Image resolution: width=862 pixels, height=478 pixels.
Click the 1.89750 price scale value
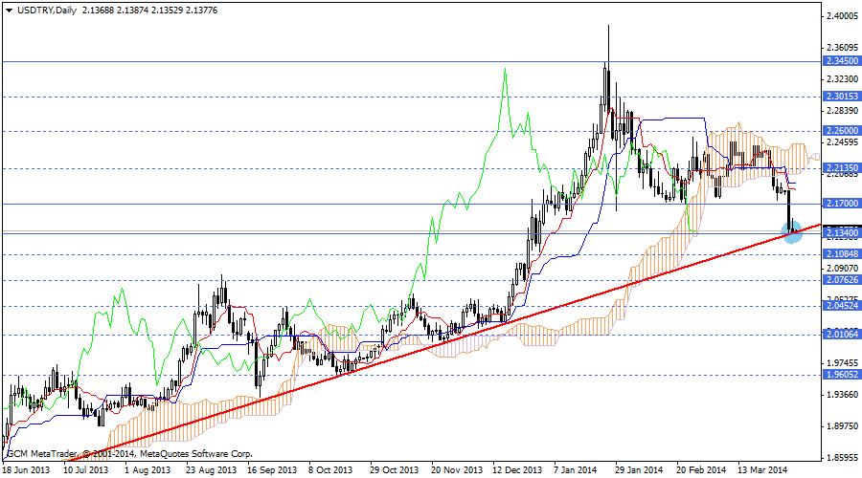[842, 425]
